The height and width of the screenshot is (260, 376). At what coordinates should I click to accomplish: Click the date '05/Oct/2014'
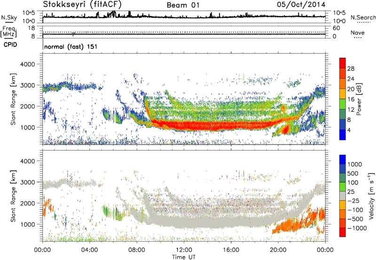pyautogui.click(x=301, y=5)
